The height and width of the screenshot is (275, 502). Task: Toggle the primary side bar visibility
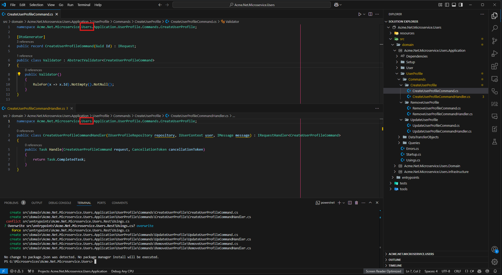click(447, 5)
